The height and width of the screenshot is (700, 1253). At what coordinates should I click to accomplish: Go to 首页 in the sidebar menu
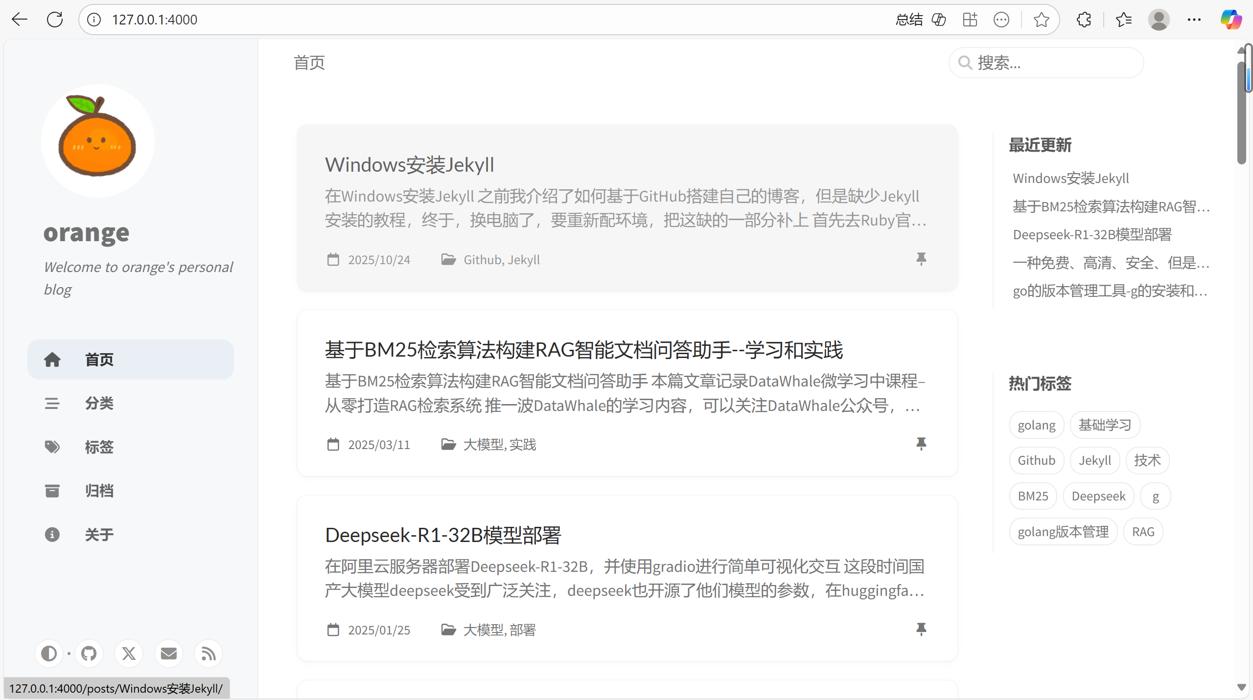click(x=131, y=360)
